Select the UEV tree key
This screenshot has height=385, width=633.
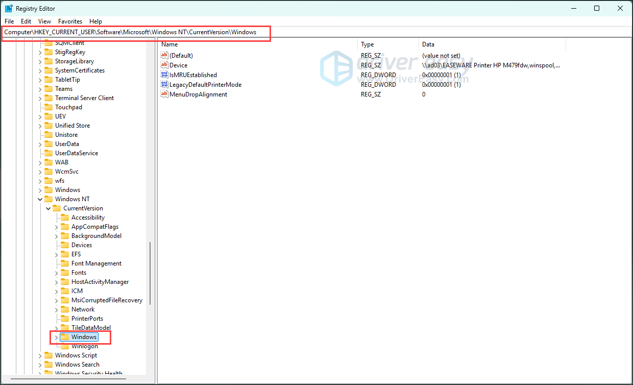point(60,116)
